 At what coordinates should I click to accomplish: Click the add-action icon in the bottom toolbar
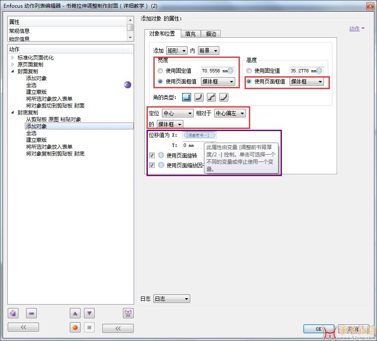(13, 313)
